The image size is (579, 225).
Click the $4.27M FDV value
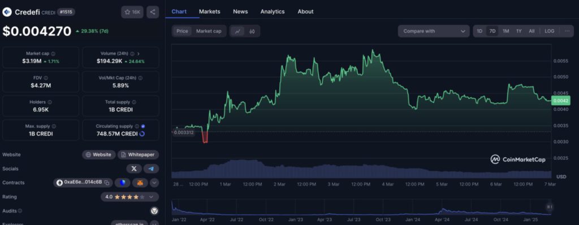point(41,86)
